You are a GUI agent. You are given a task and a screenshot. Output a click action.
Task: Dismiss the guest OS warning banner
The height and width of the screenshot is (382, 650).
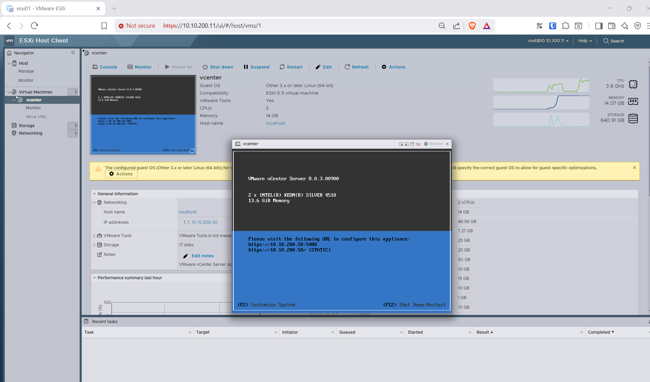(635, 168)
